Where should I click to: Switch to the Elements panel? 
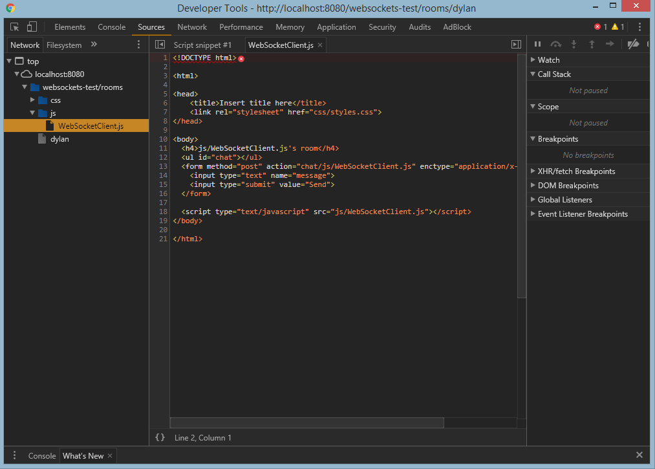coord(70,27)
